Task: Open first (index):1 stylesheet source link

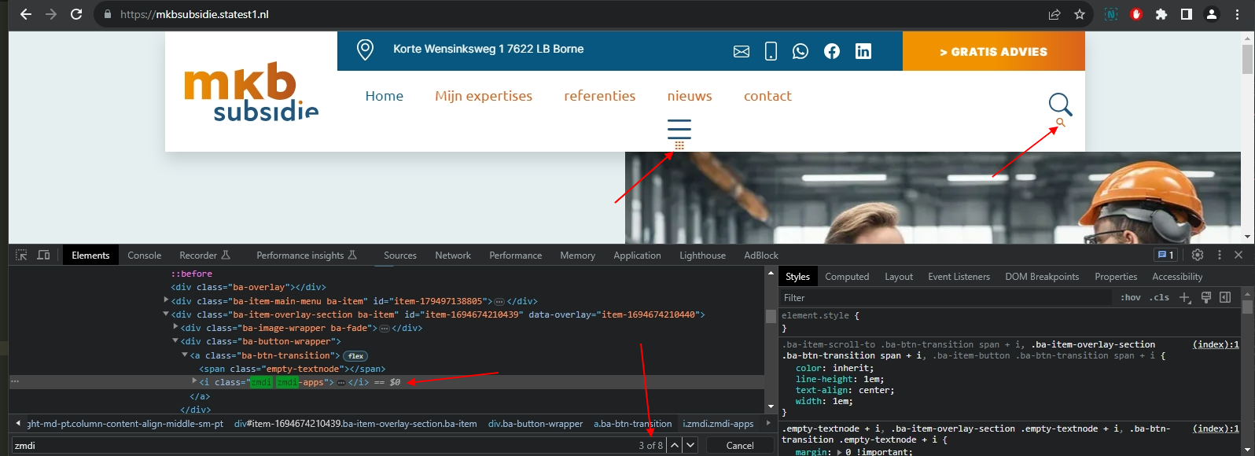Action: (1216, 344)
